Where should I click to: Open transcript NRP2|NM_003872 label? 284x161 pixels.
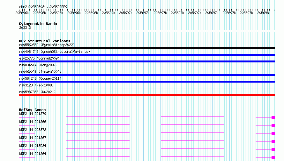(x=33, y=130)
